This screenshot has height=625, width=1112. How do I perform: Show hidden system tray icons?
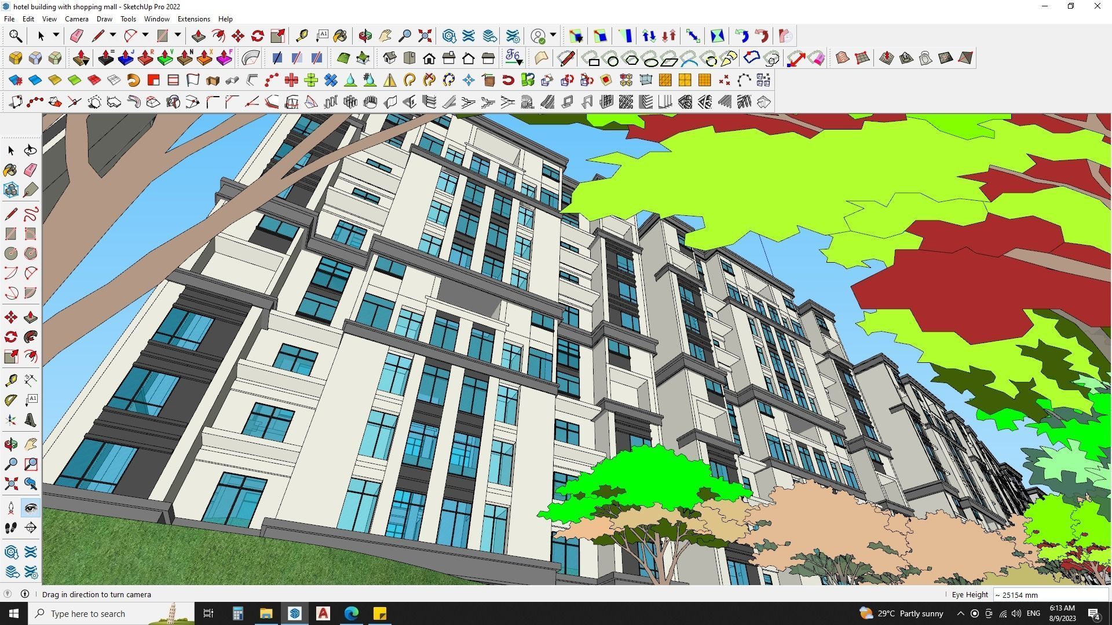pos(960,613)
